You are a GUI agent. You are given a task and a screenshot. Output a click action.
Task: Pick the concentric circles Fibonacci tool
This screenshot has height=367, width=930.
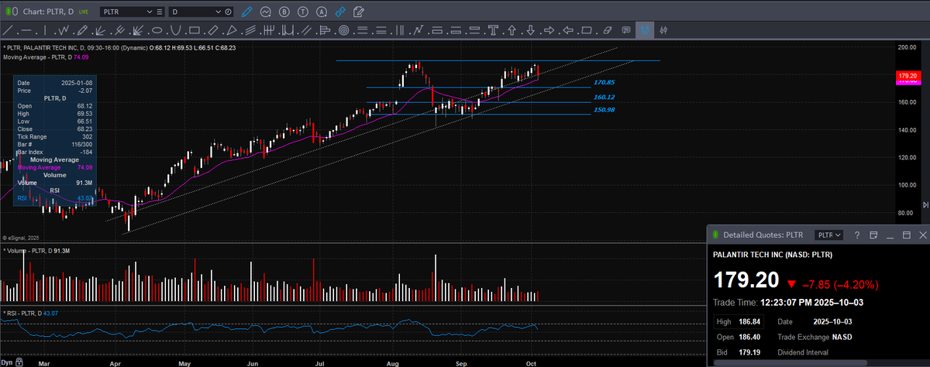[x=343, y=30]
